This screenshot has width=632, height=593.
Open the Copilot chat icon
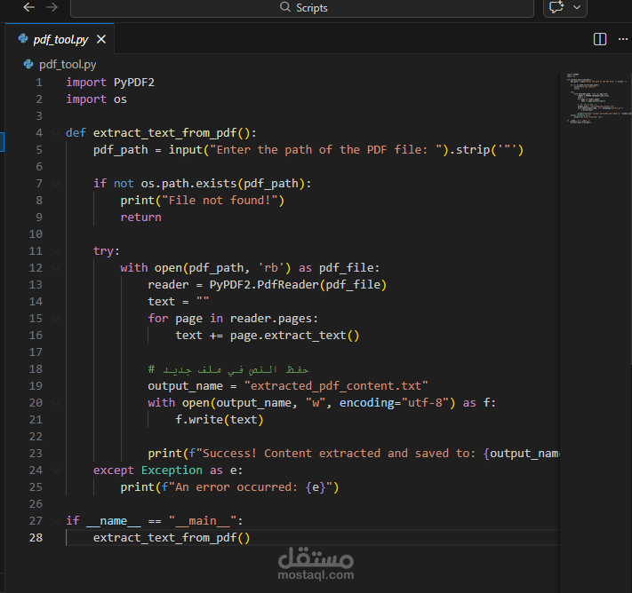point(556,7)
